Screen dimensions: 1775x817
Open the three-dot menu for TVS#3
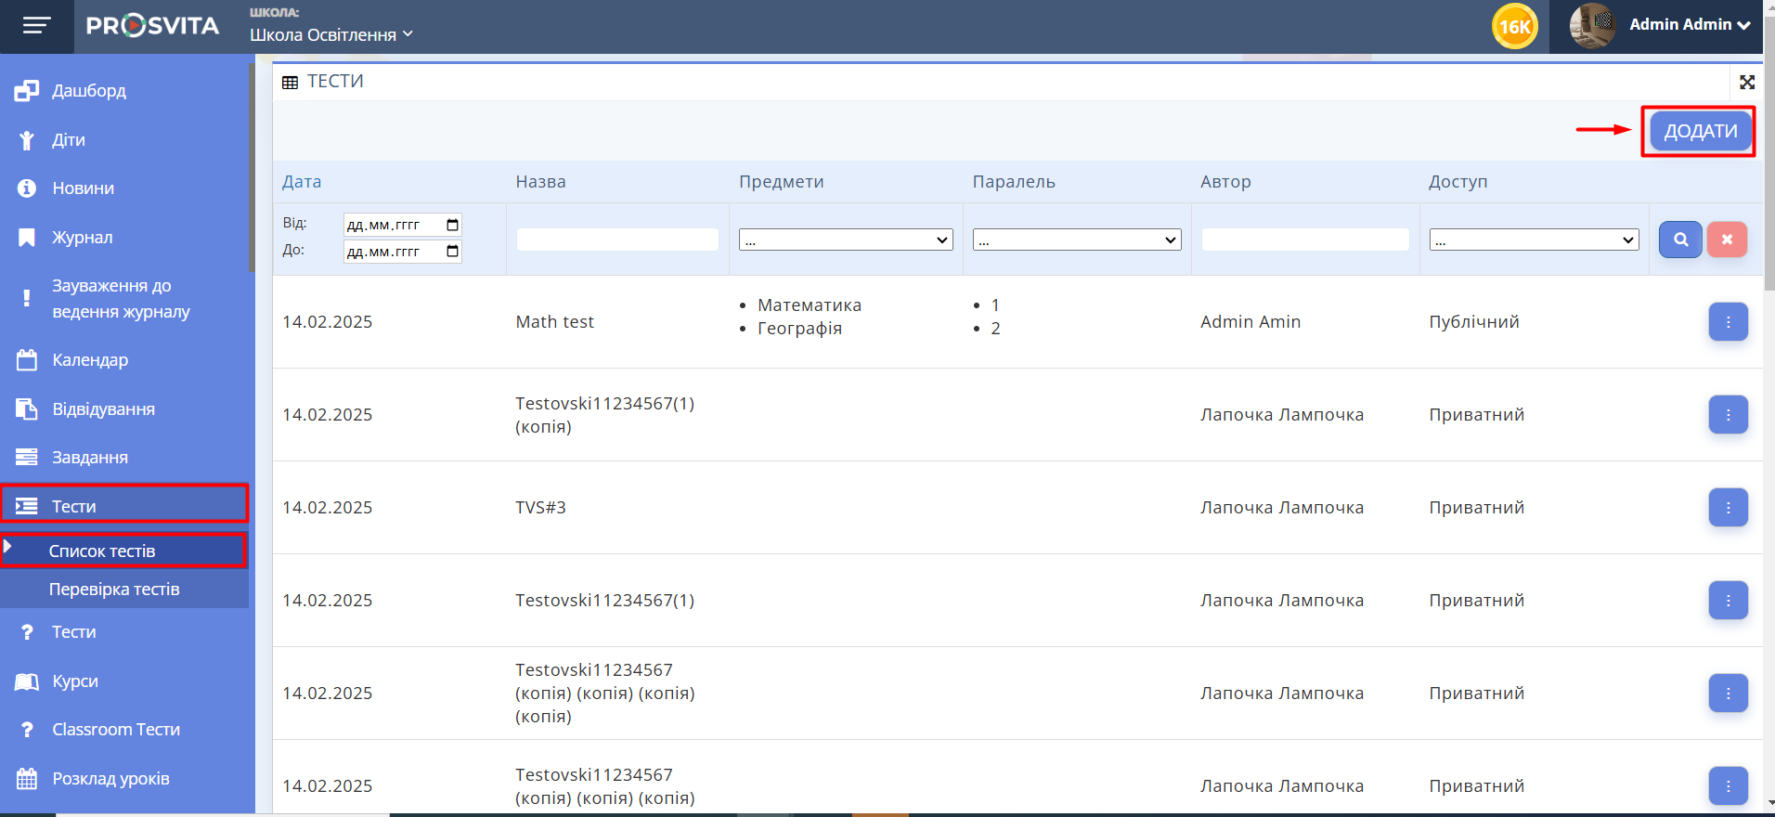pyautogui.click(x=1727, y=508)
